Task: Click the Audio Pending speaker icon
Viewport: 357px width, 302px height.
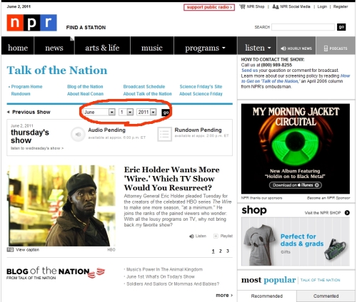Action: coord(78,135)
